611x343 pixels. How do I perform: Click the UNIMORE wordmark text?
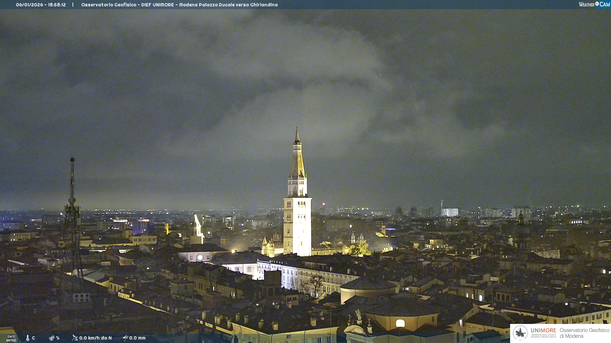[543, 331]
